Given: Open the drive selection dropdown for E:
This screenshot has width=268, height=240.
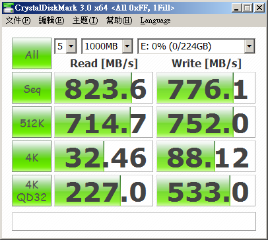Looking at the screenshot, I should pyautogui.click(x=196, y=46).
